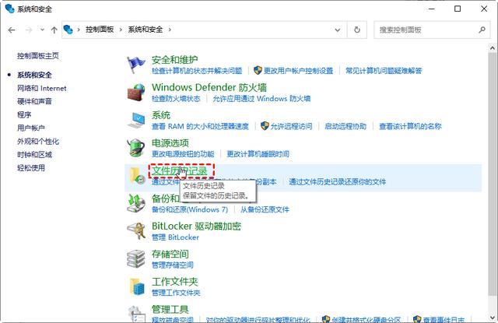
Task: Click shield icon beside 允许远程访问
Action: [265, 126]
